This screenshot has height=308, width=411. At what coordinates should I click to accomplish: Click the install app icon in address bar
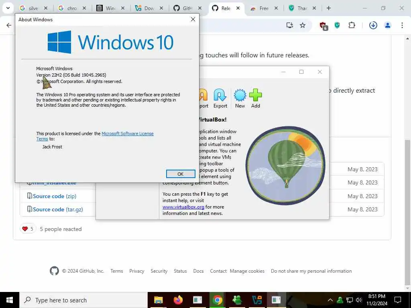290,25
